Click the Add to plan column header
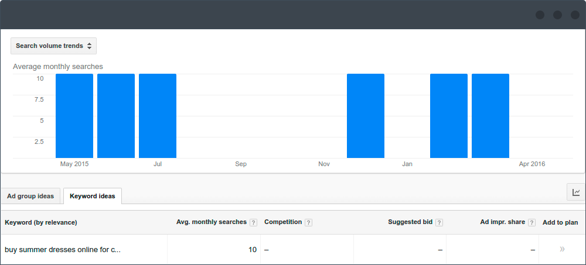Image resolution: width=586 pixels, height=265 pixels. (560, 222)
